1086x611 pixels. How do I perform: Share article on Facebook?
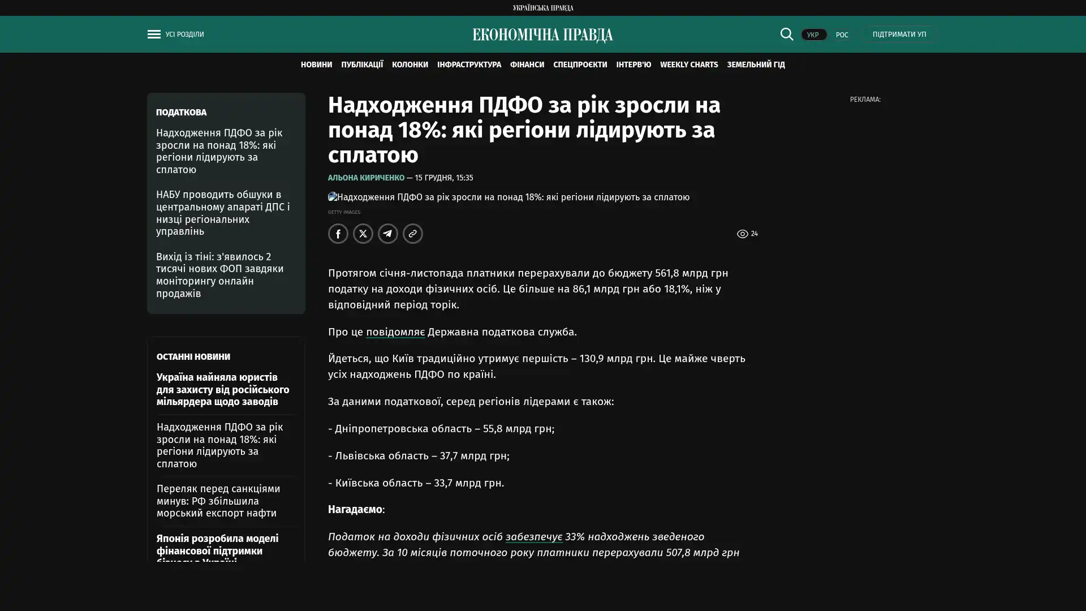(338, 234)
